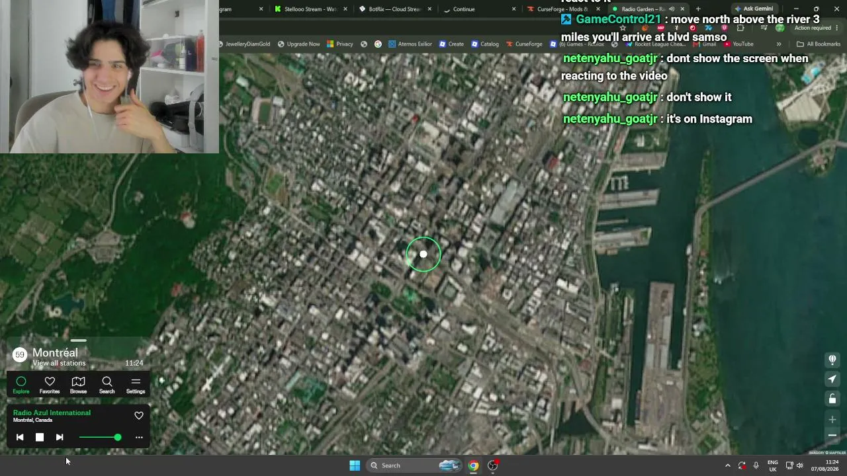This screenshot has height=476, width=847.
Task: Open the Favorites section
Action: [x=50, y=385]
